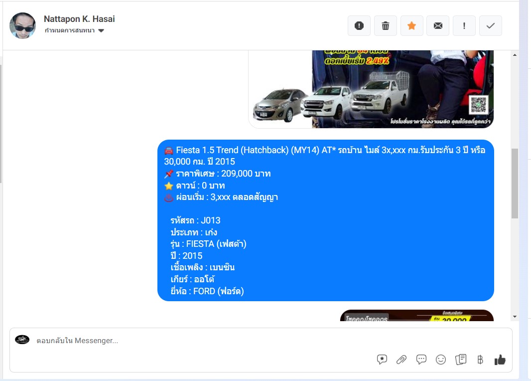Open the quick reply speech bubble icon

[421, 359]
